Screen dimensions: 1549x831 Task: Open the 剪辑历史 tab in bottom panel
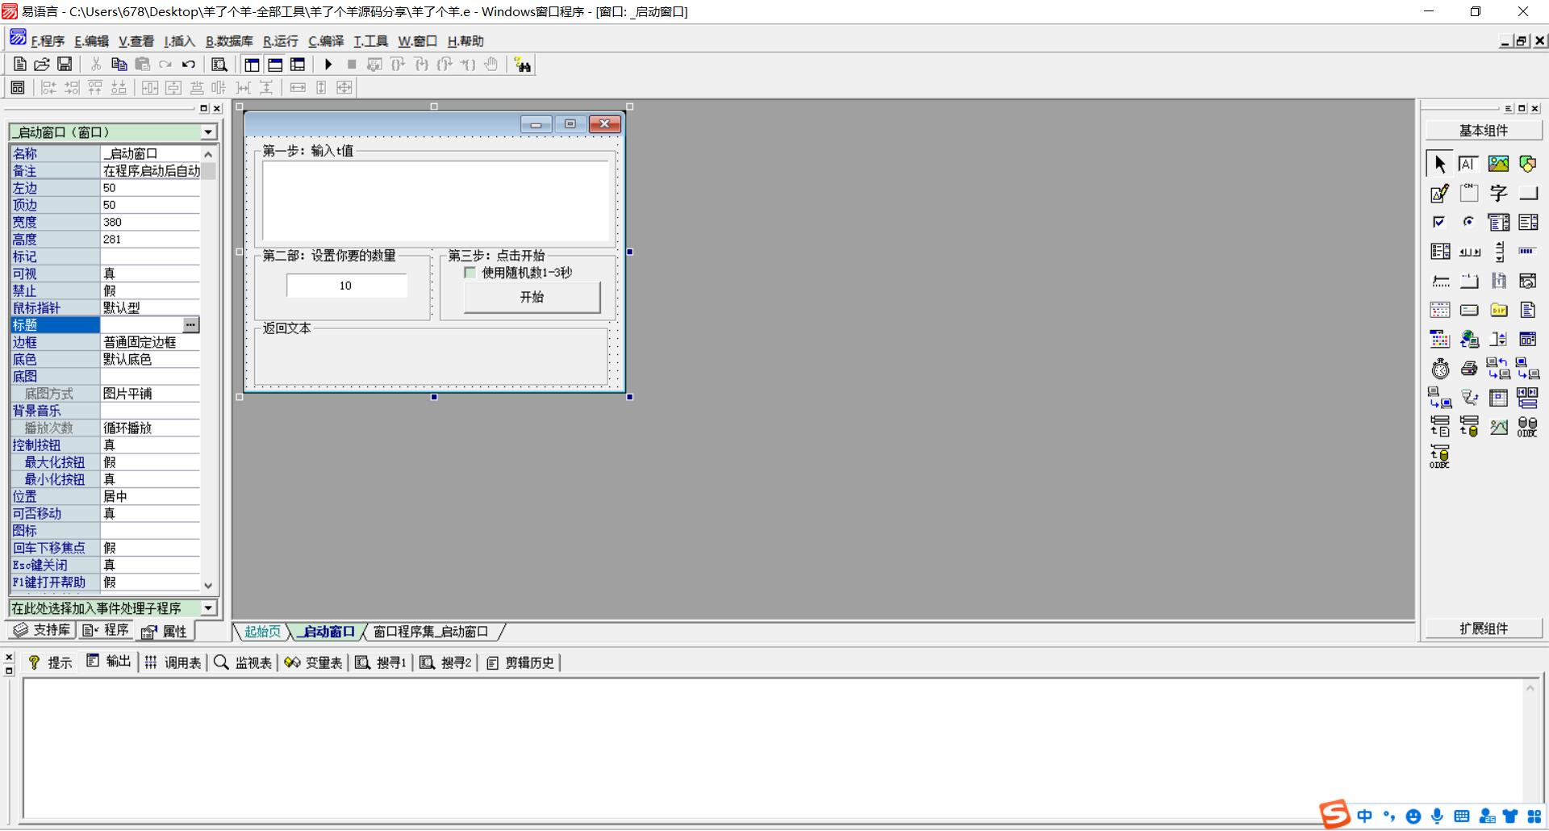coord(520,662)
